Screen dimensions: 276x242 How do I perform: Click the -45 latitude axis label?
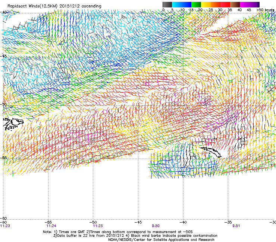pyautogui.click(x=3, y=56)
